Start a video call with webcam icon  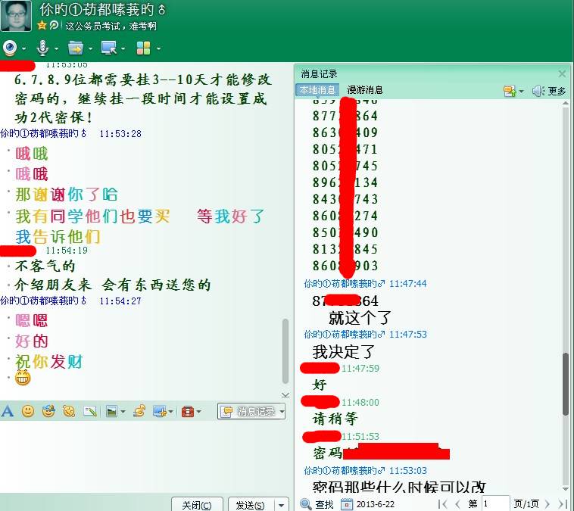(10, 48)
